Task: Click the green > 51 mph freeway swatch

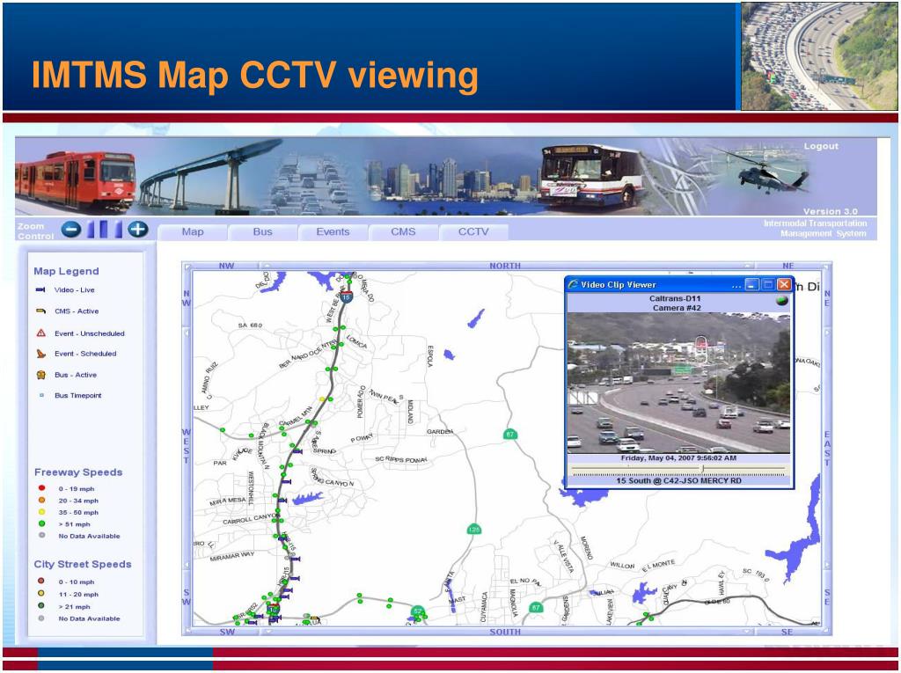Action: (41, 523)
